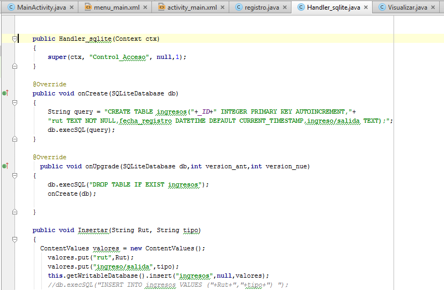Click the Java class icon on MainActivity.java tab
Screen dimensions: 444x290
pos(11,7)
